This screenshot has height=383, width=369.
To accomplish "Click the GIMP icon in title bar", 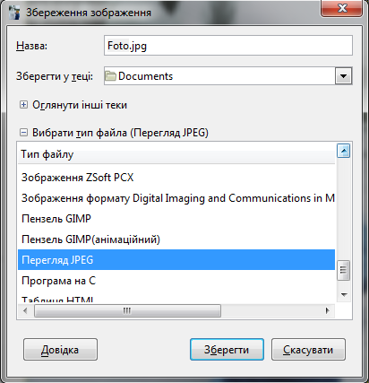I will tap(14, 13).
